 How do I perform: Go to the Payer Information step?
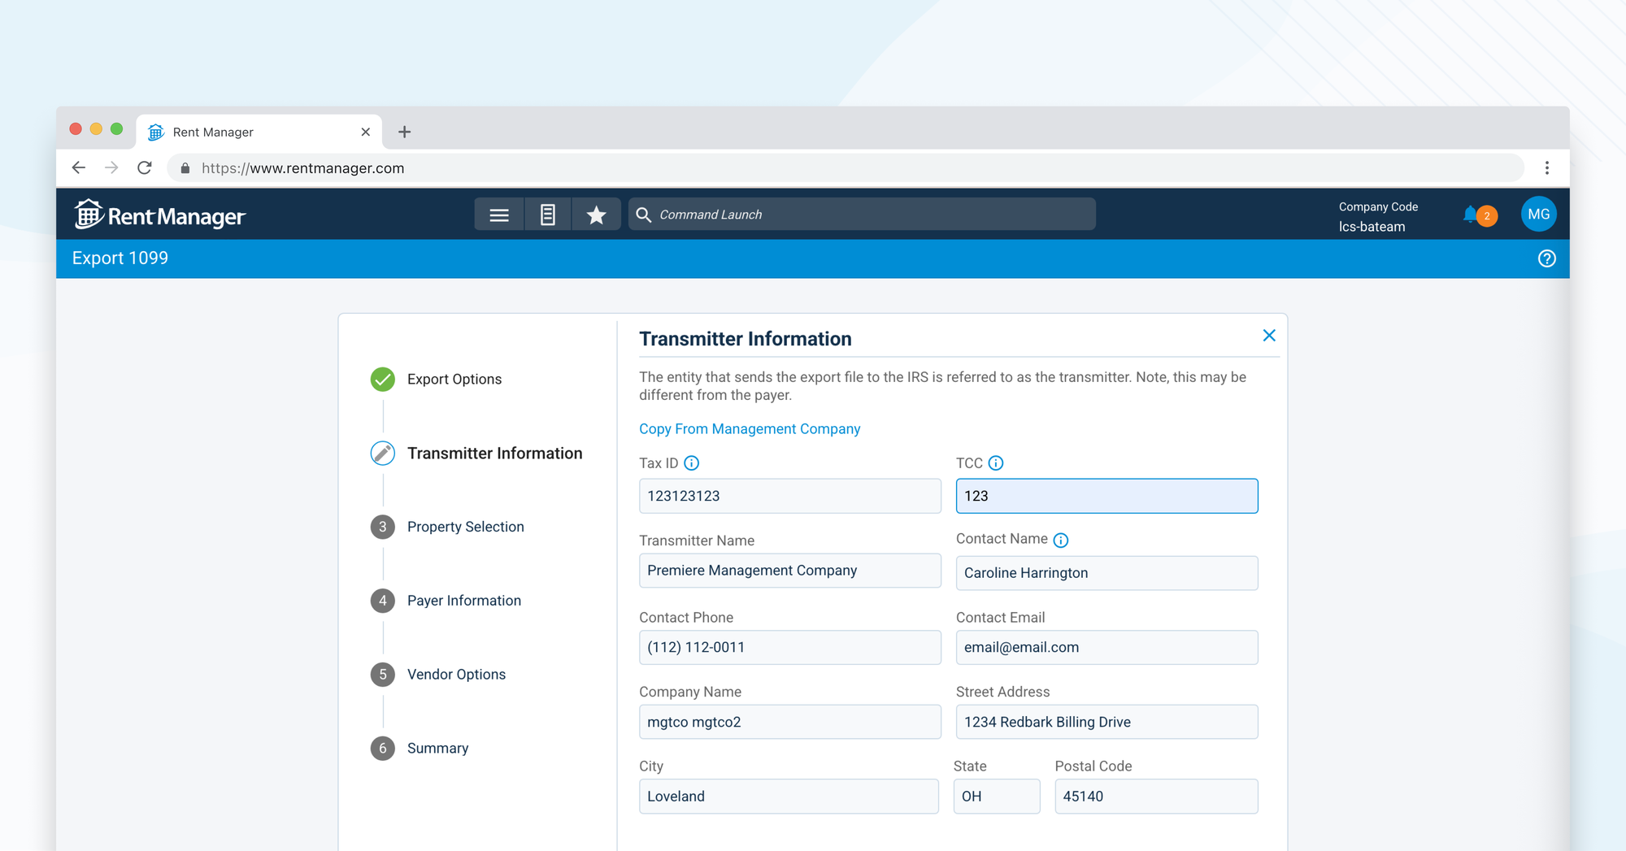pos(464,601)
